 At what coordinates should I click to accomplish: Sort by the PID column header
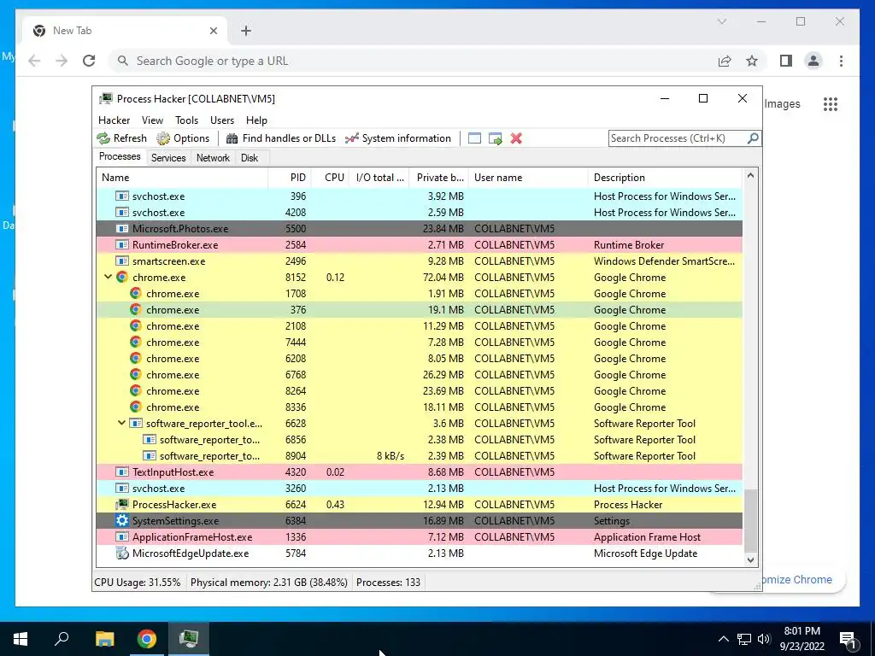(290, 178)
